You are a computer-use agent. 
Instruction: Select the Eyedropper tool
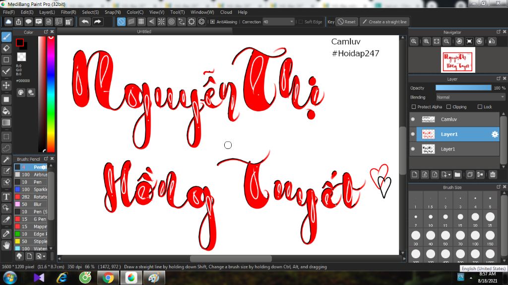(x=6, y=234)
